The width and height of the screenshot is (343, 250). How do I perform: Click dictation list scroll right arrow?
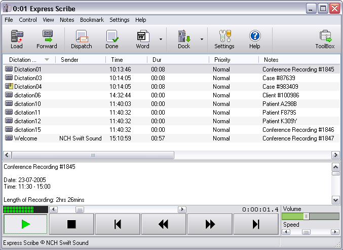click(335, 155)
